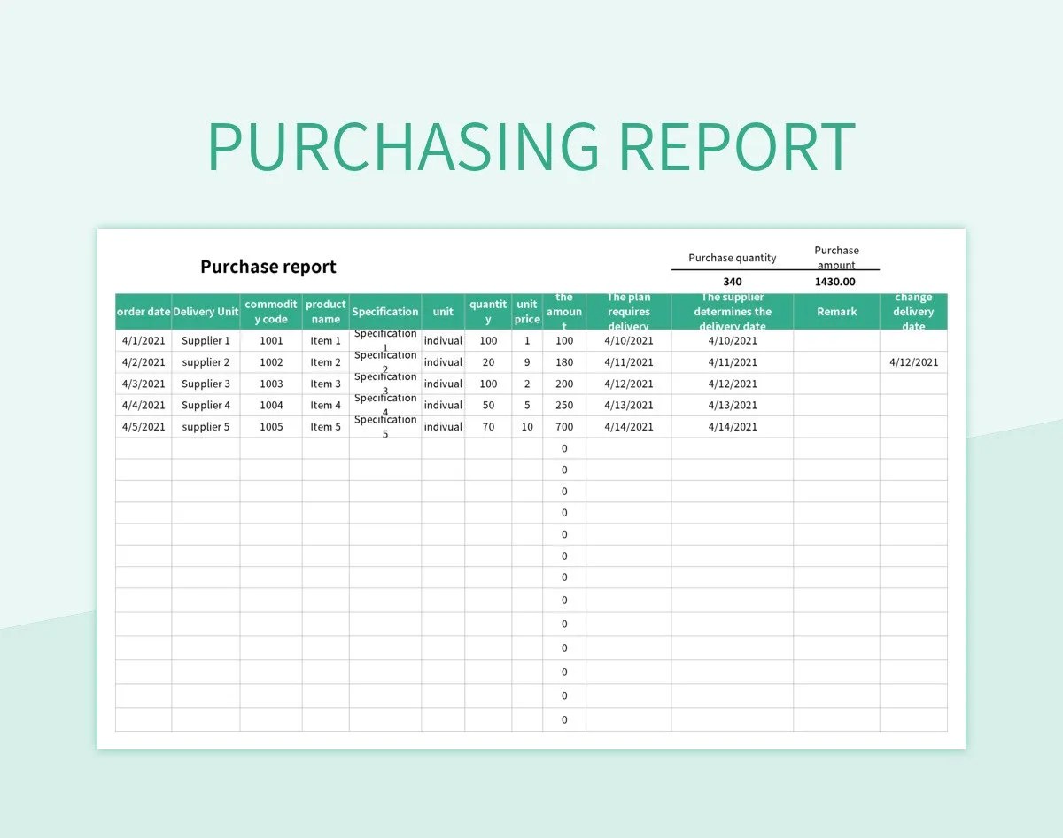Click the 'the amount' column header
The height and width of the screenshot is (838, 1063).
point(564,312)
